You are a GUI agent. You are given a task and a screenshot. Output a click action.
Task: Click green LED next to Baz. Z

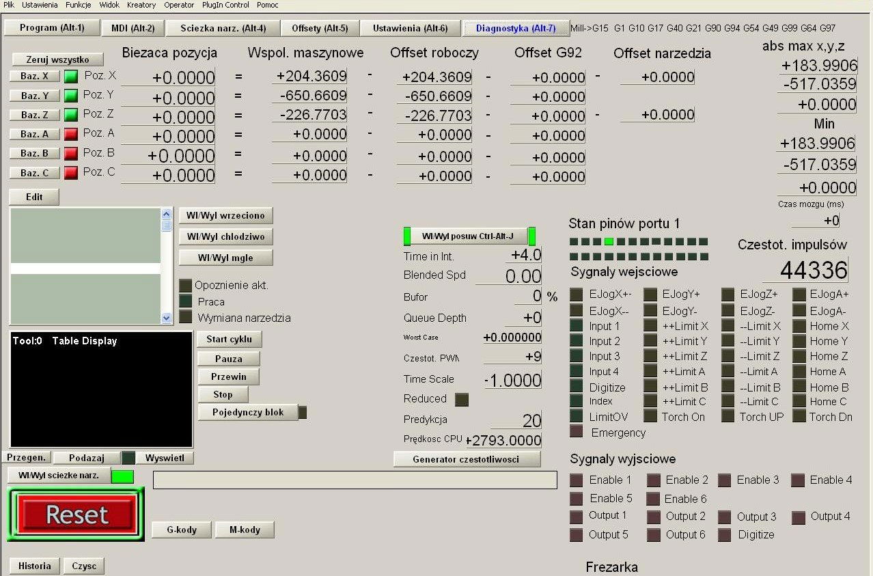click(71, 115)
